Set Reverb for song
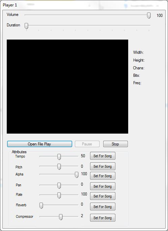The image size is (168, 231). tap(103, 207)
